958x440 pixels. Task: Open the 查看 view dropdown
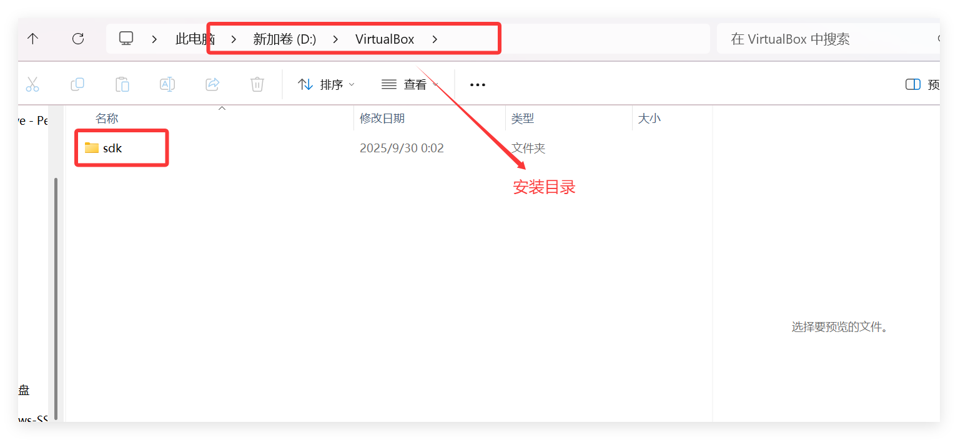[410, 84]
